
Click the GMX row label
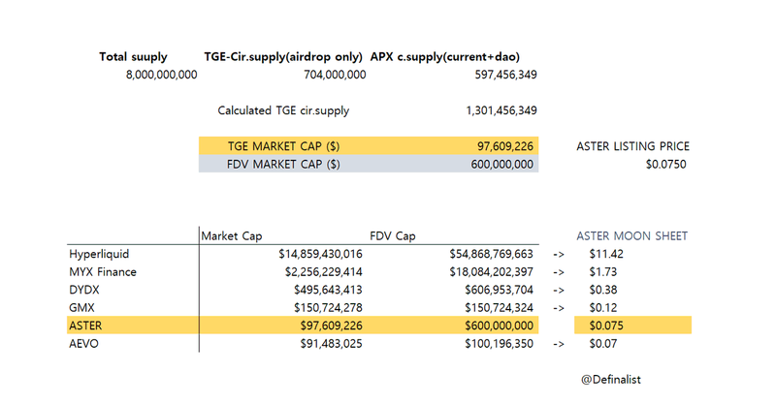81,307
